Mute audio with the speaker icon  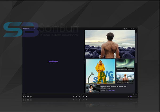(x=129, y=96)
